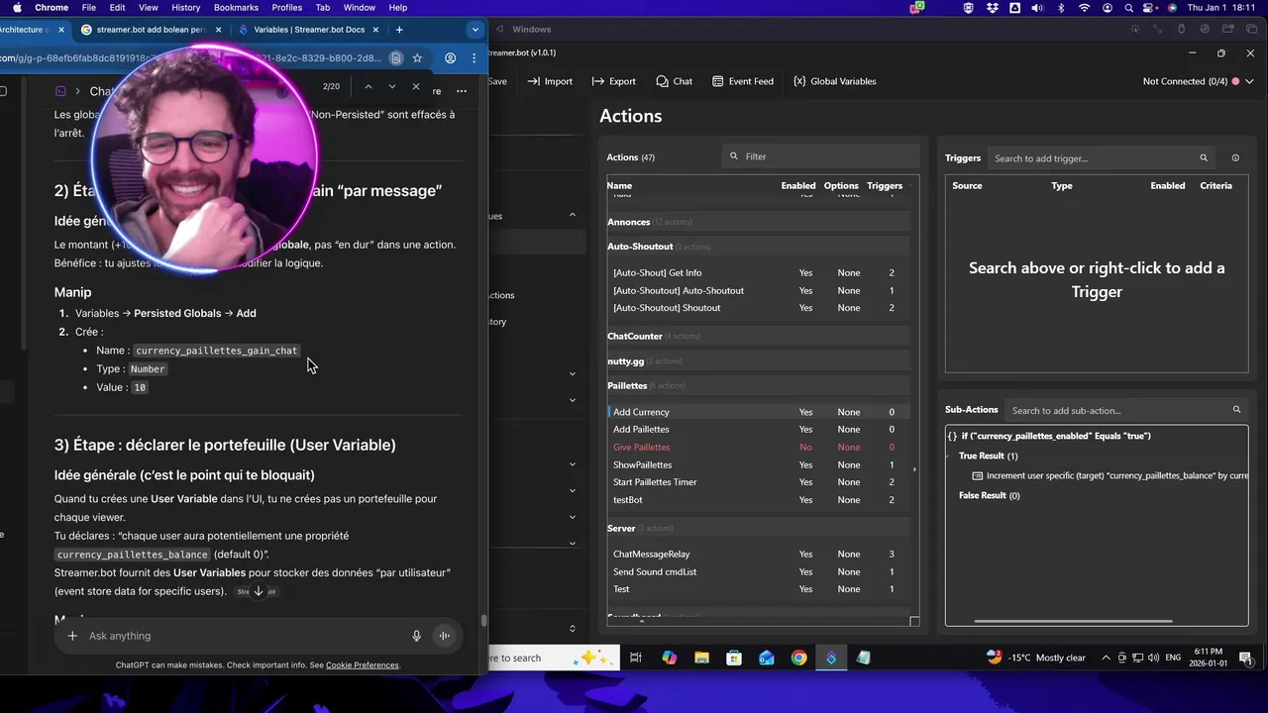Viewport: 1268px width, 713px height.
Task: Expand the nutty.gg action group
Action: 758,361
